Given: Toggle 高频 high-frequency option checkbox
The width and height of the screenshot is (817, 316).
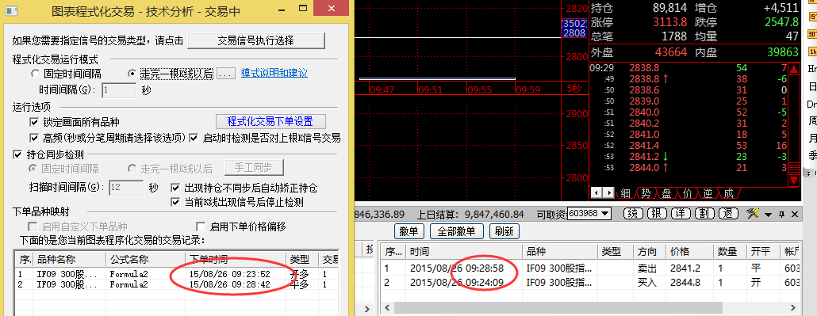Looking at the screenshot, I should click(x=34, y=138).
